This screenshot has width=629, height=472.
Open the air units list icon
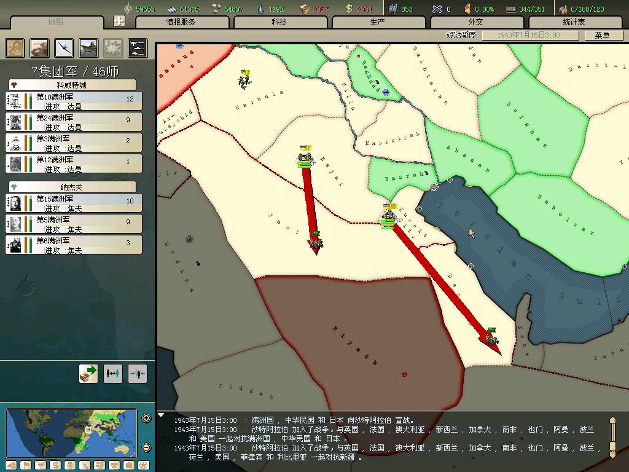pos(64,48)
